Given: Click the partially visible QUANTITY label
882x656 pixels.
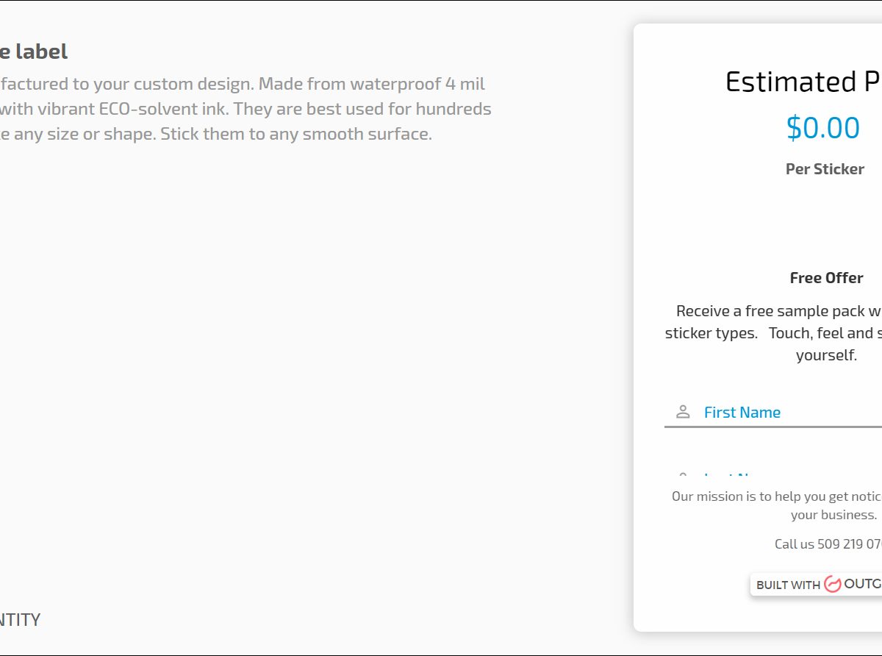Looking at the screenshot, I should [x=20, y=620].
